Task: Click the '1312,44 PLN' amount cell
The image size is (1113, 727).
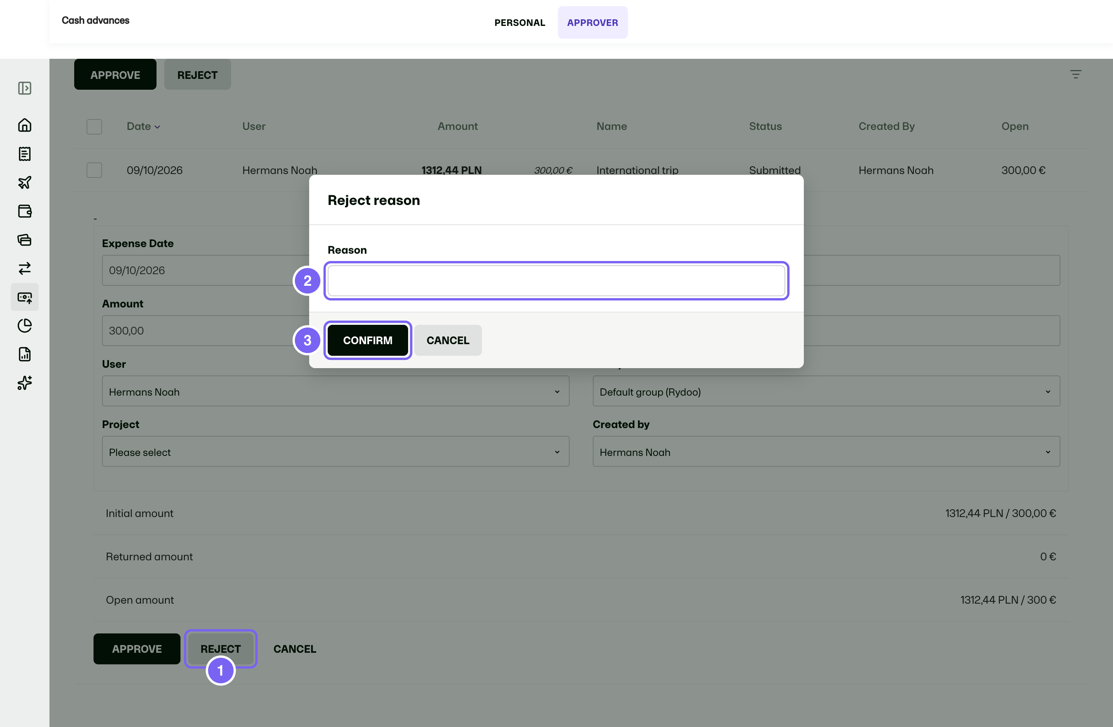Action: [x=451, y=170]
